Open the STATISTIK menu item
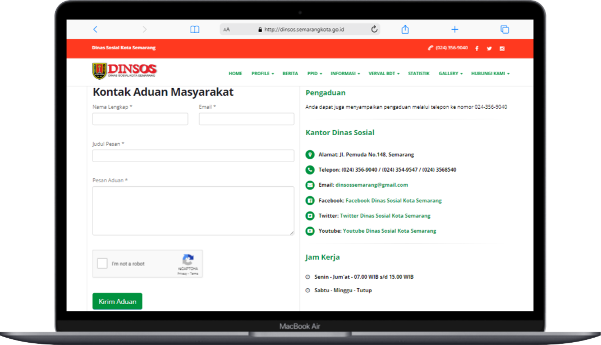Viewport: 601px width, 345px height. click(x=419, y=73)
